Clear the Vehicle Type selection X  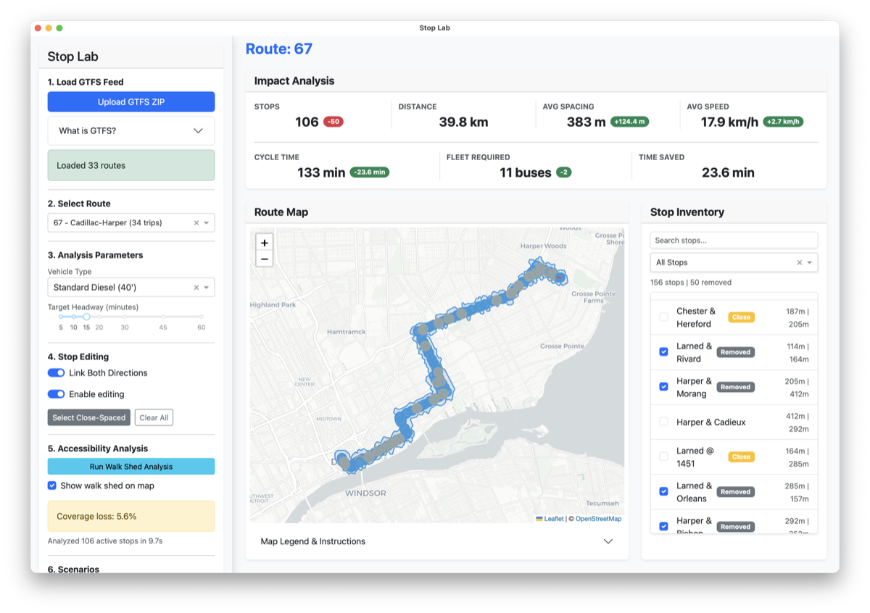click(x=196, y=288)
